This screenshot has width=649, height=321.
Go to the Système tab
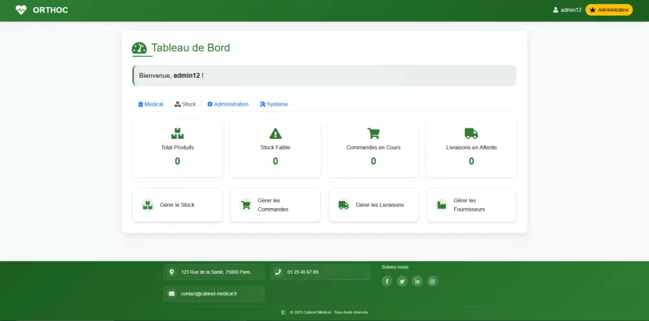tap(274, 104)
